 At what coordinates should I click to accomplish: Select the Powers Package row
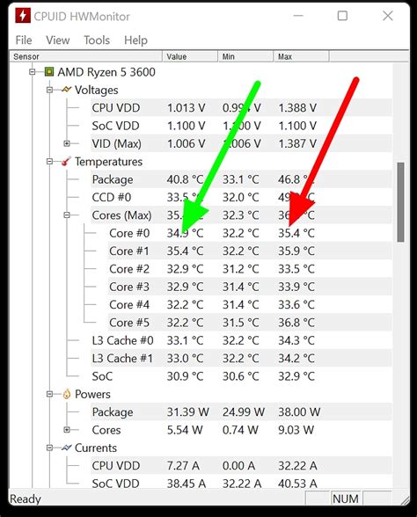pyautogui.click(x=241, y=411)
